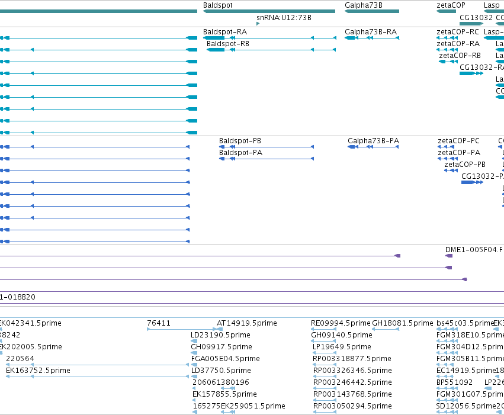Select the BP551092 EST feature
The width and height of the screenshot is (504, 415).
click(x=447, y=389)
